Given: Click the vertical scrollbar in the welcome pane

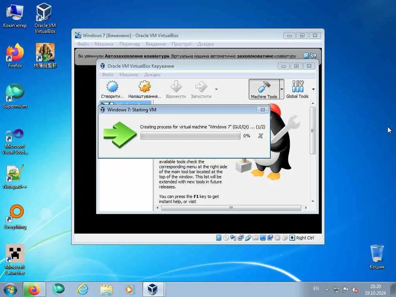Looking at the screenshot, I should pos(313,130).
